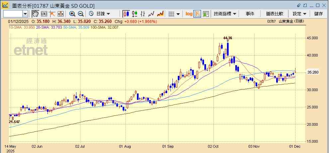The height and width of the screenshot is (153, 329).
Task: Open the stock code combo box arrow
Action: click(x=25, y=14)
